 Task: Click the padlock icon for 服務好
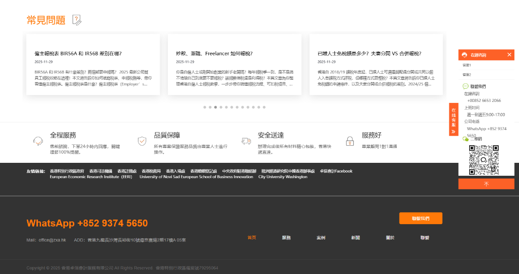click(350, 141)
